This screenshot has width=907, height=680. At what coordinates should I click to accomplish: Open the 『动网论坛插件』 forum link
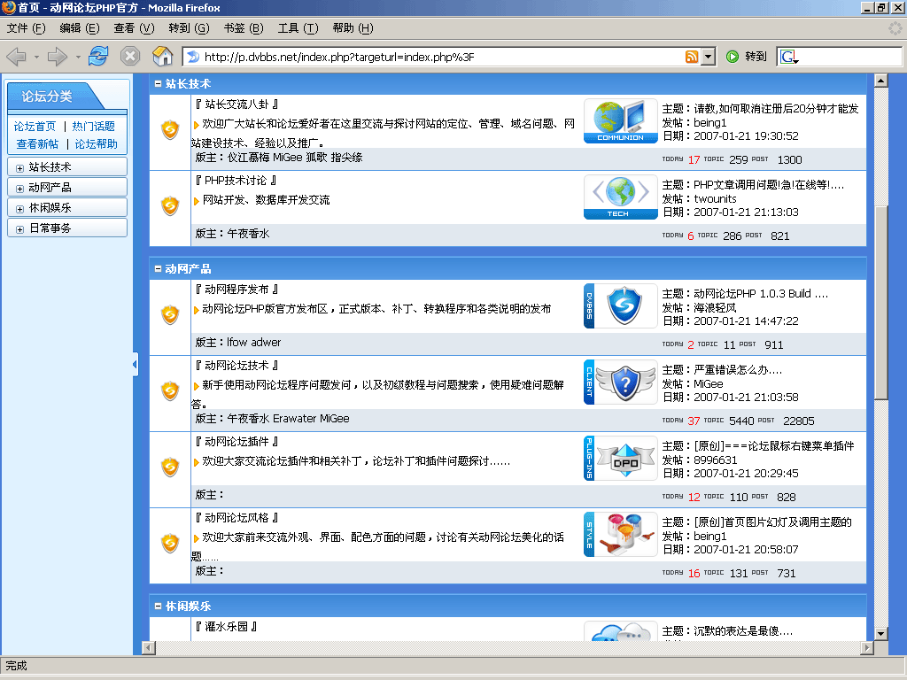click(236, 441)
